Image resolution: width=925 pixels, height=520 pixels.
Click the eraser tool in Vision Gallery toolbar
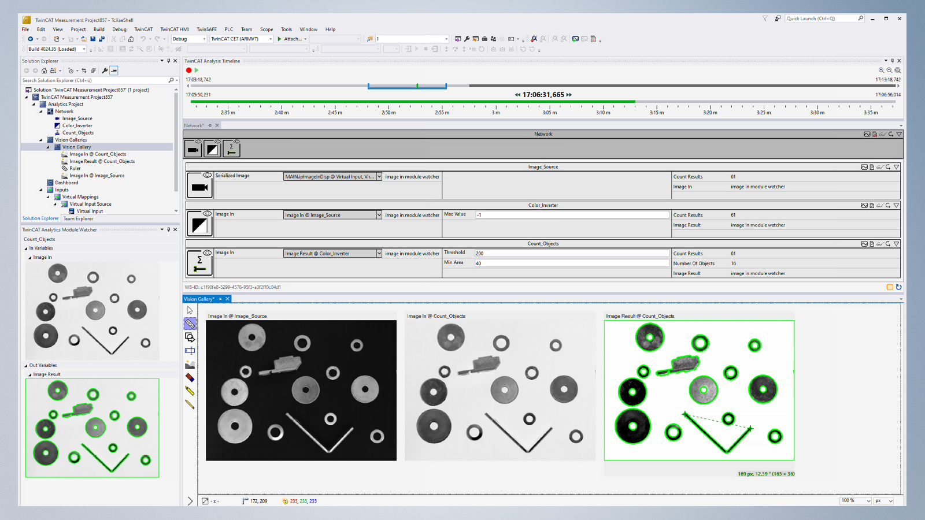pyautogui.click(x=190, y=378)
